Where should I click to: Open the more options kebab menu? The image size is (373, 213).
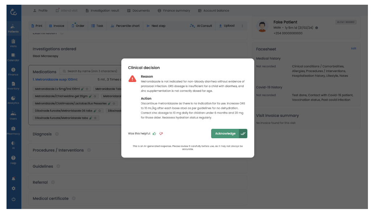click(x=242, y=26)
